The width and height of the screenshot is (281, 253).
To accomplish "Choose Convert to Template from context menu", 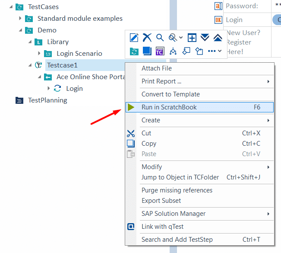I will pyautogui.click(x=170, y=94).
